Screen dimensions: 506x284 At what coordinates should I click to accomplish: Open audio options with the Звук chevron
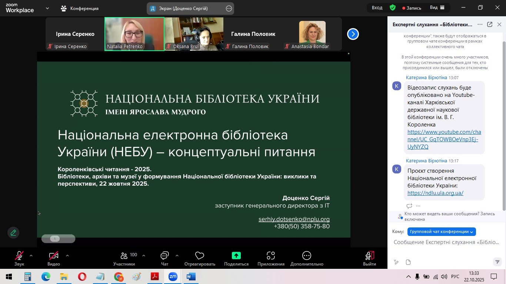[31, 255]
